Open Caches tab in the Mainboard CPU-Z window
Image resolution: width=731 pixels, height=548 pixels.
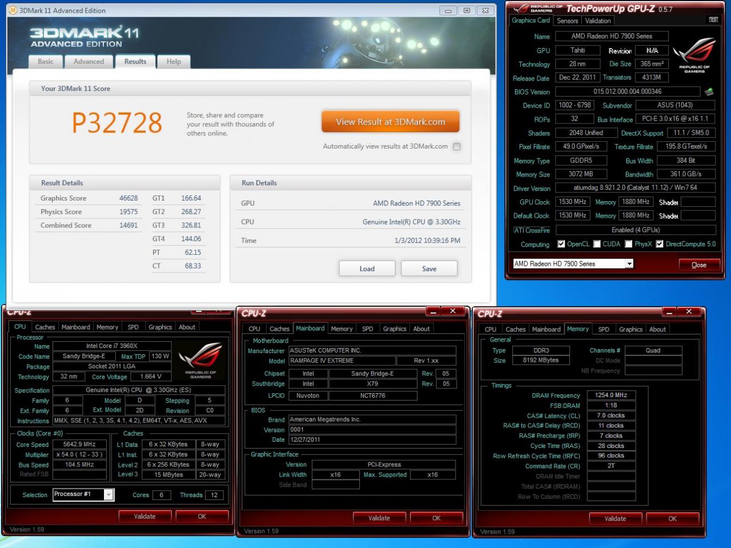pyautogui.click(x=279, y=329)
